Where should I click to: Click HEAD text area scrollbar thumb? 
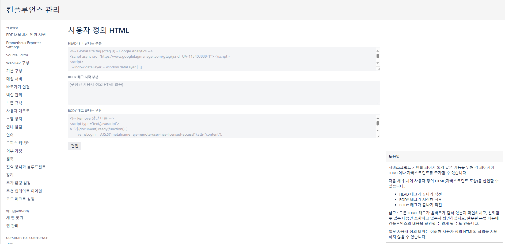(x=378, y=56)
